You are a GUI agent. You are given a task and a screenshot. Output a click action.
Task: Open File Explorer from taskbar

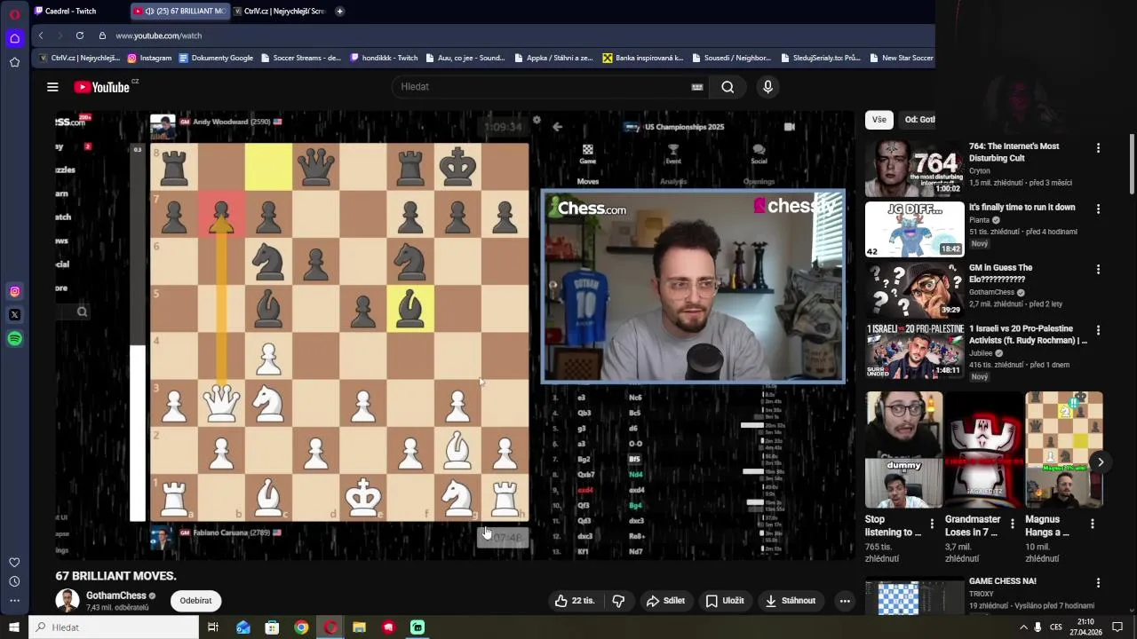(359, 627)
